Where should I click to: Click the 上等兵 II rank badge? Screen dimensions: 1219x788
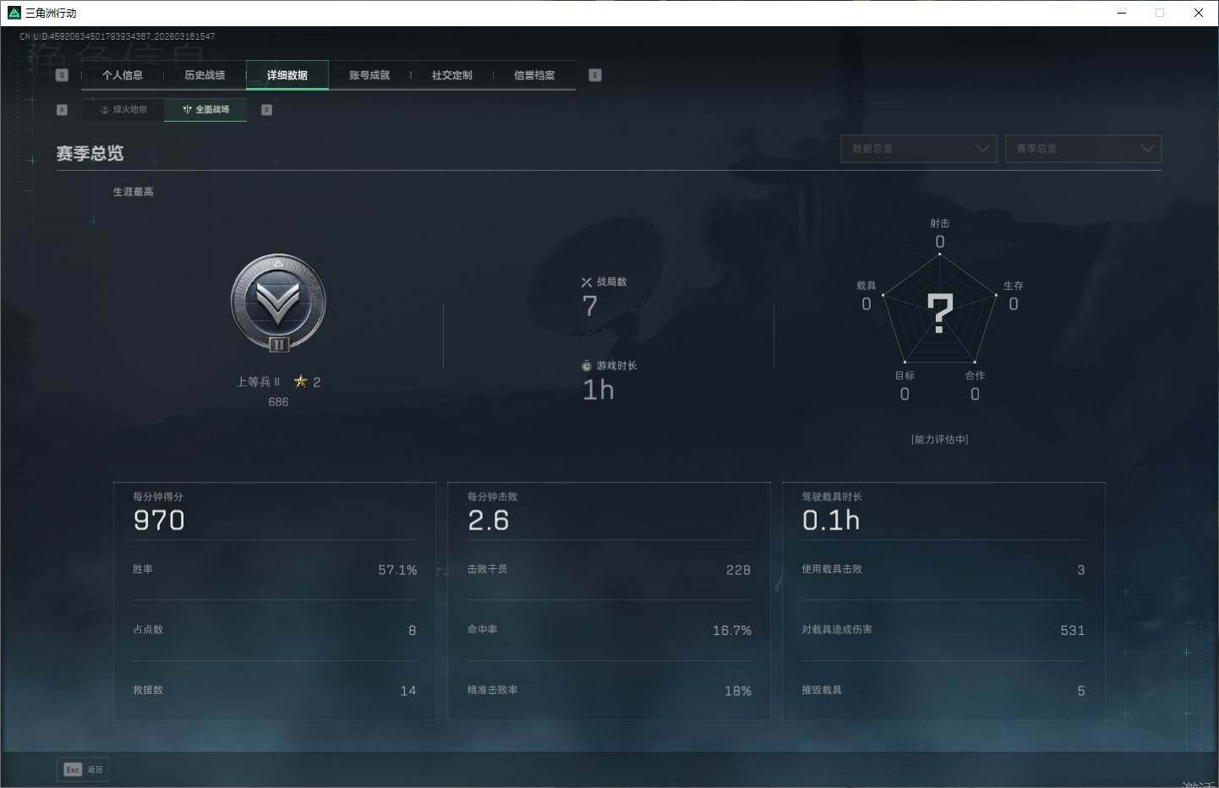tap(278, 304)
